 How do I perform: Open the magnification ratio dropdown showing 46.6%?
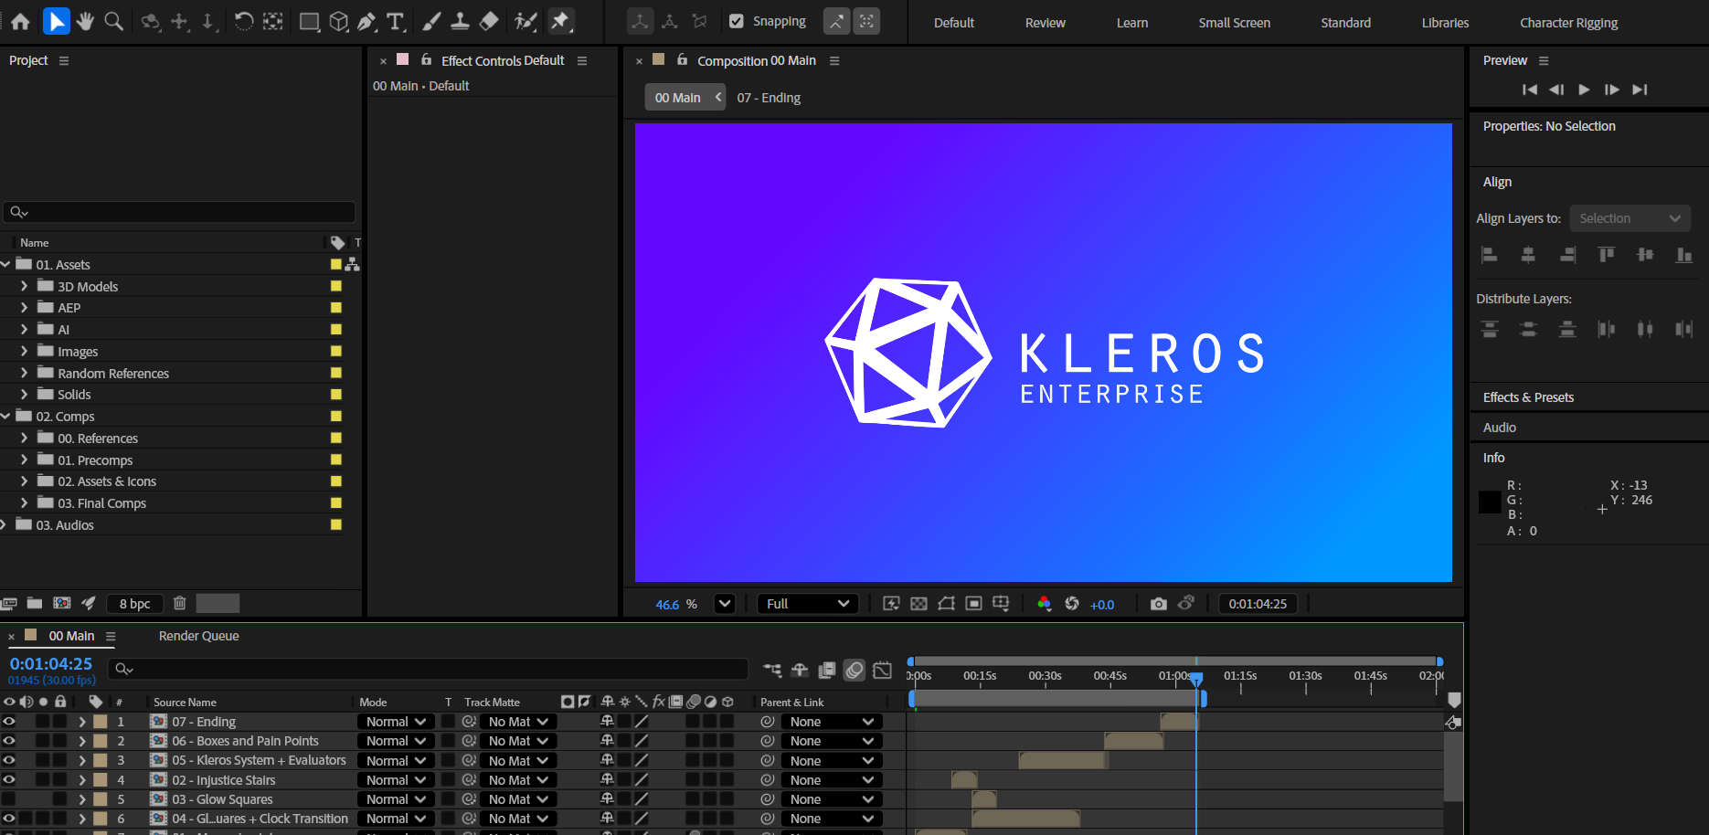point(724,603)
